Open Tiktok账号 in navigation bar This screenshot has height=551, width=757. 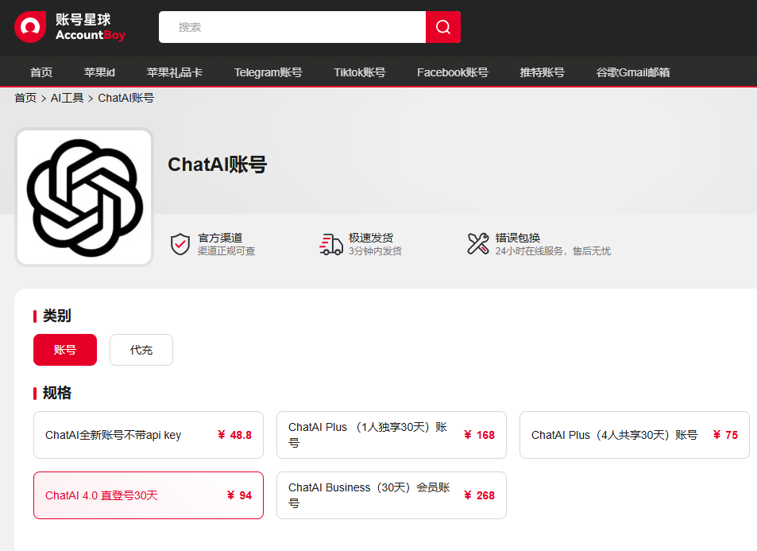pos(359,72)
